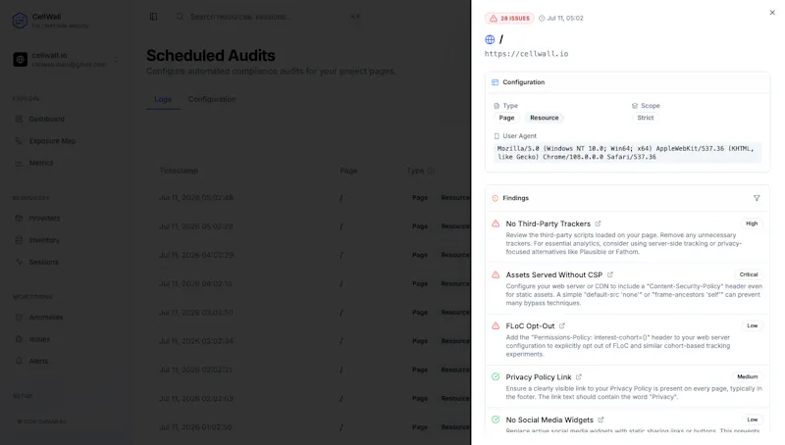The height and width of the screenshot is (445, 785).
Task: Select the Jul 11, 2026 03:02:34 log row
Action: coord(309,341)
